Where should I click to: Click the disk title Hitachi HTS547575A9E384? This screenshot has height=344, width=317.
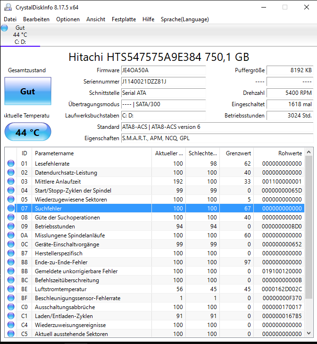(159, 57)
